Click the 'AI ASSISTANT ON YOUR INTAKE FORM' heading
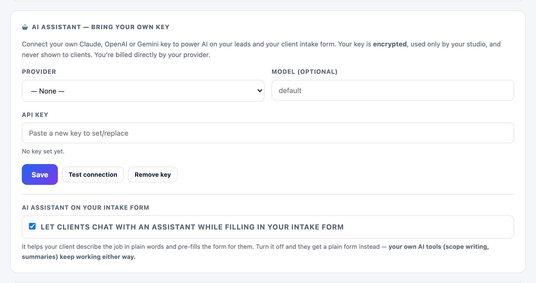The height and width of the screenshot is (283, 536). 86,208
